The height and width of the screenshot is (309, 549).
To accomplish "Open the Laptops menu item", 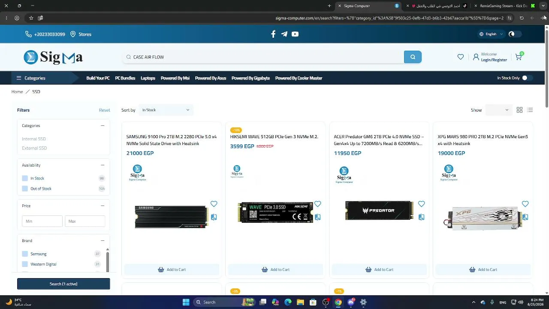I will coord(148,78).
